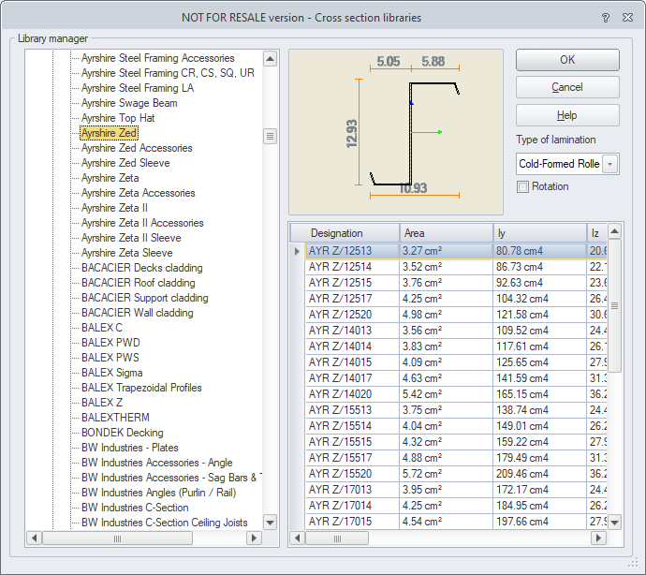Click the 5.72 cm² area cell
The height and width of the screenshot is (575, 646).
click(x=447, y=474)
